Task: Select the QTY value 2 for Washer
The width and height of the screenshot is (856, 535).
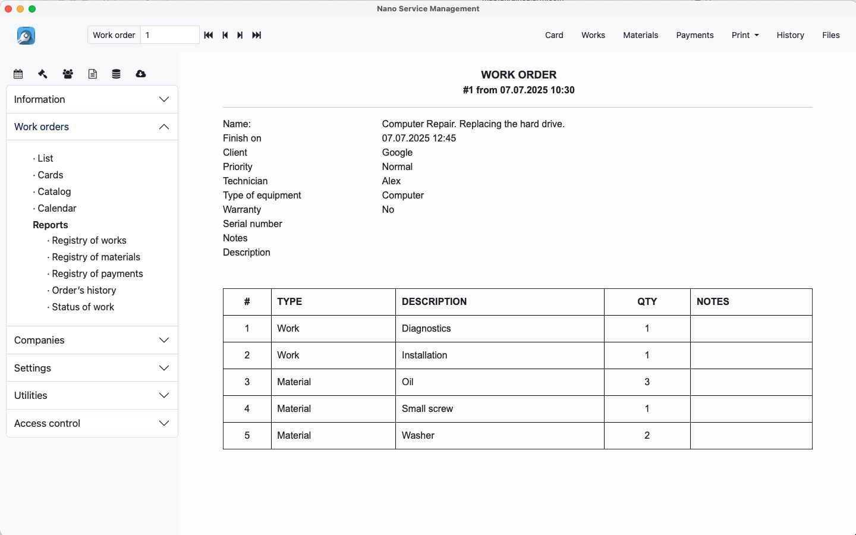Action: coord(647,435)
